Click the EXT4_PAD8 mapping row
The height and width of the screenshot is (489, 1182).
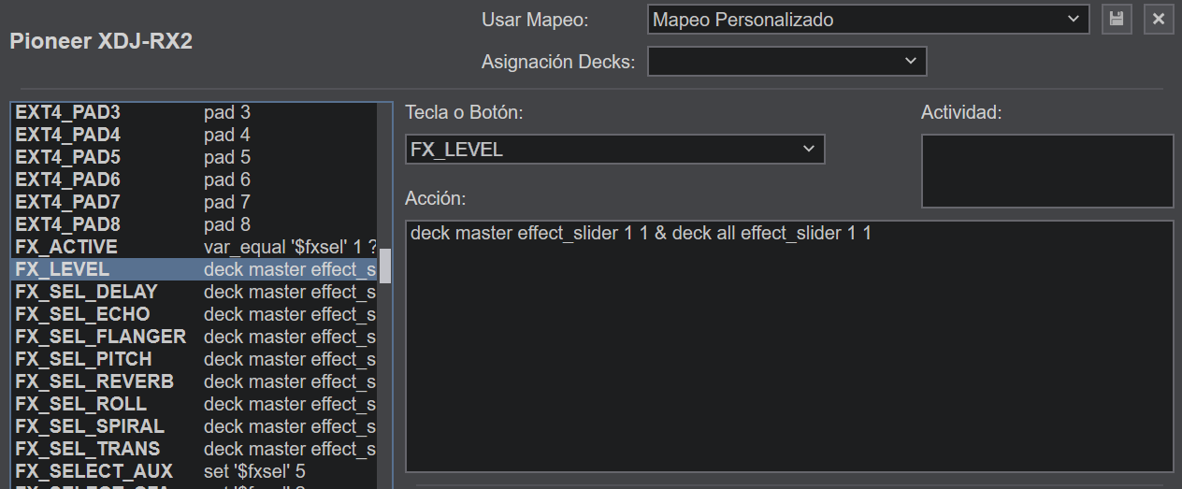coord(196,224)
